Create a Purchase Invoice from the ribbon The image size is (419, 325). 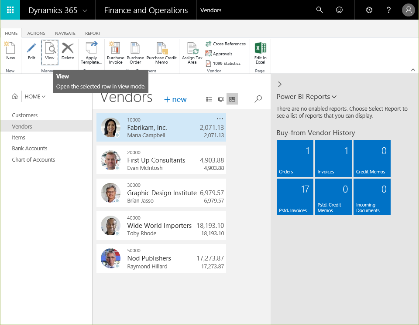click(x=115, y=53)
